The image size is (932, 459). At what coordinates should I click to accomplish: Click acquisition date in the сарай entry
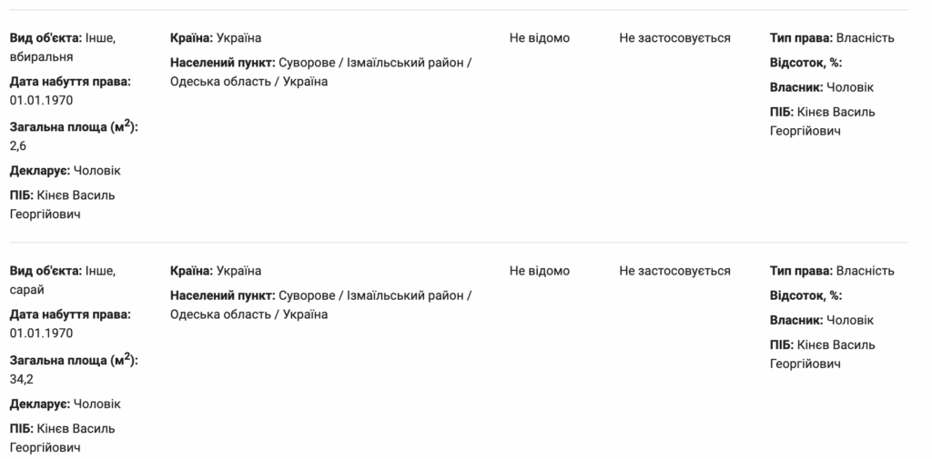[41, 333]
